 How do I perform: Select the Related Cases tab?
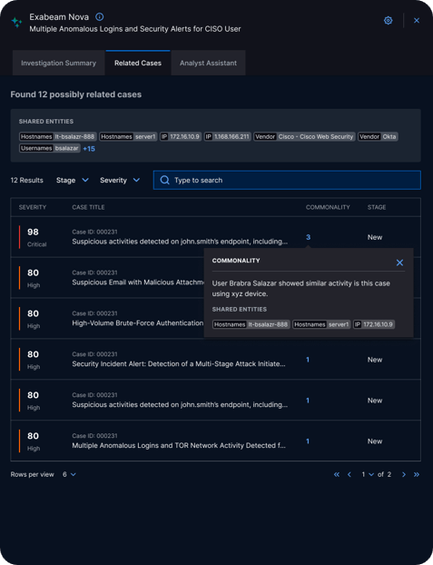pyautogui.click(x=138, y=63)
